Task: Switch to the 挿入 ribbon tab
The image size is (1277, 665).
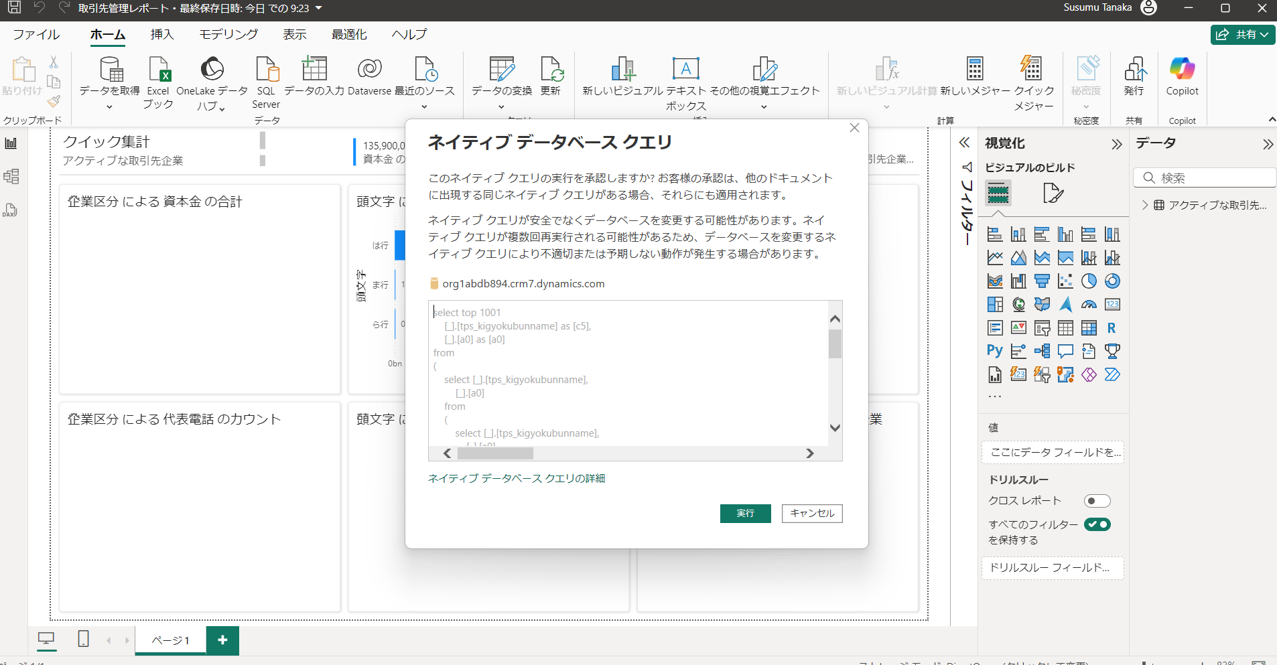Action: click(162, 34)
